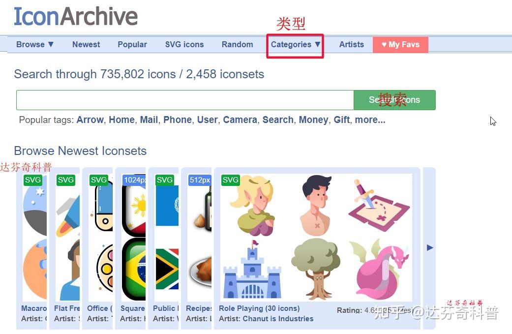The image size is (512, 334).
Task: Open the SVG icons menu item
Action: coord(184,44)
